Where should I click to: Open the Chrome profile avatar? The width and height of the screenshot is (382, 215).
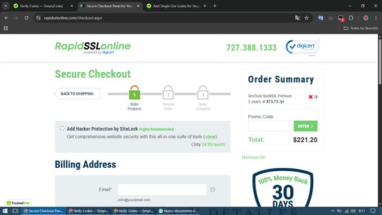coord(366,18)
